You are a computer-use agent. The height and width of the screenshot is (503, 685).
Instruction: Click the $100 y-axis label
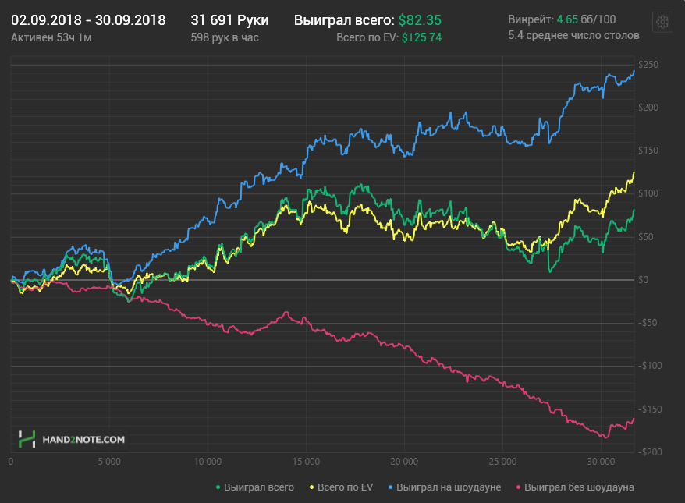pos(648,193)
